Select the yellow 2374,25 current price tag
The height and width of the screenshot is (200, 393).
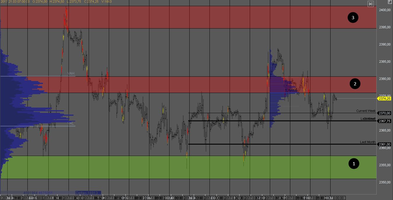(x=384, y=99)
